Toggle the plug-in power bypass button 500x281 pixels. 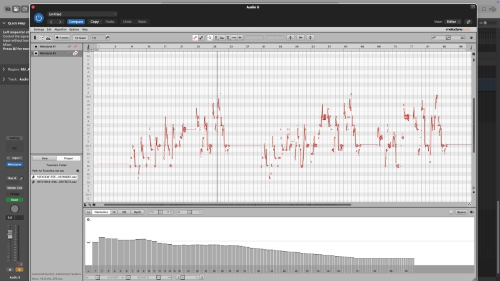point(39,18)
